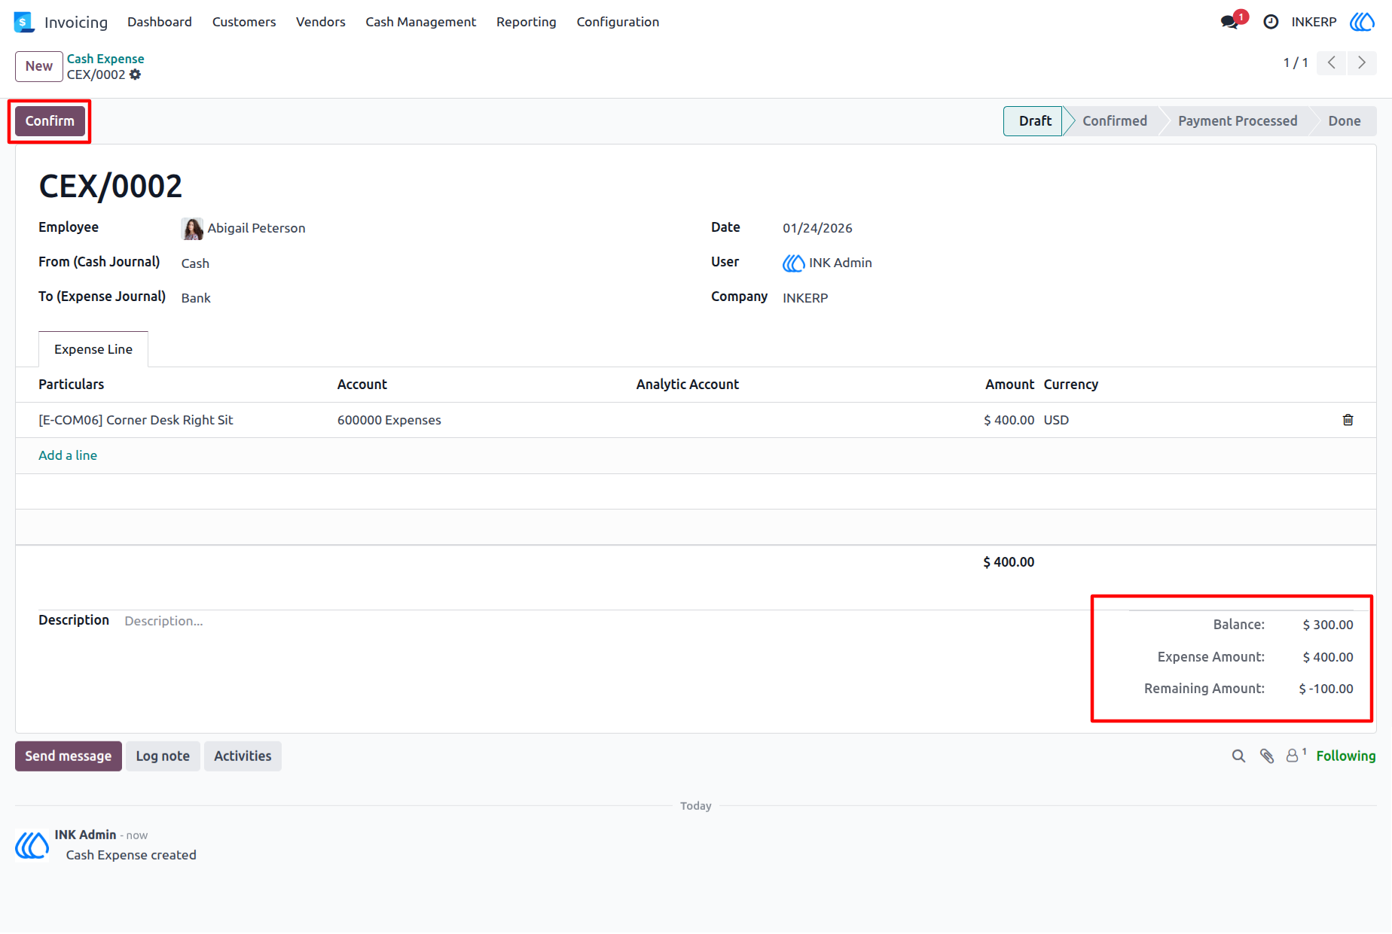Screen dimensions: 1392x934
Task: Create a New record
Action: [x=39, y=66]
